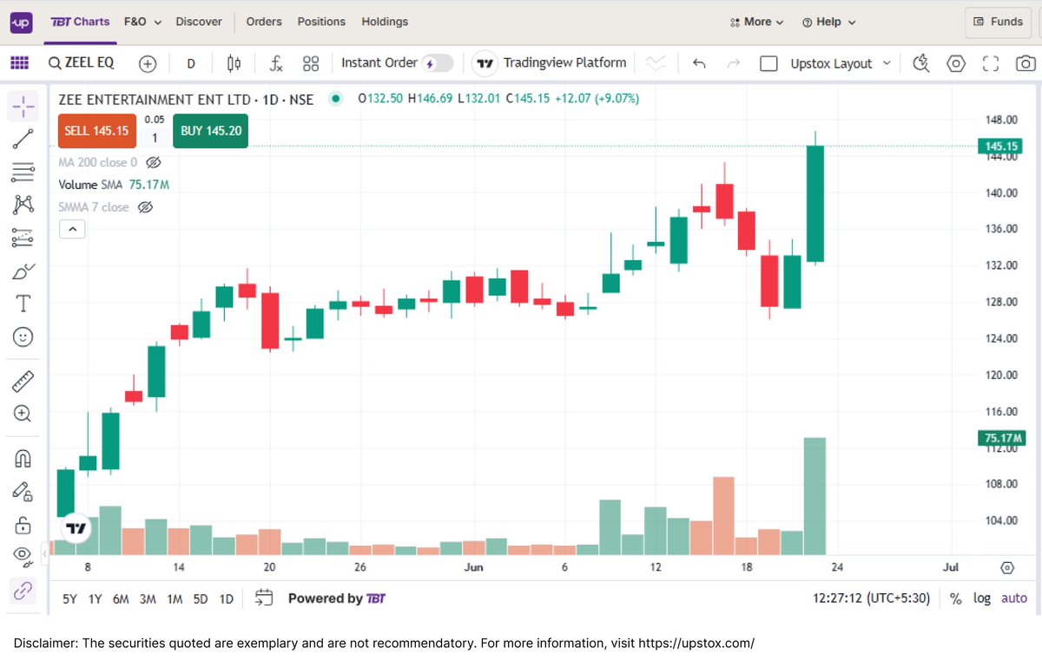Click the SELL 145.15 button
Viewport: 1042px width, 660px height.
[x=96, y=131]
